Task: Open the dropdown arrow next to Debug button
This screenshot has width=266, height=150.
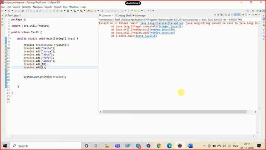Action: coord(65,11)
